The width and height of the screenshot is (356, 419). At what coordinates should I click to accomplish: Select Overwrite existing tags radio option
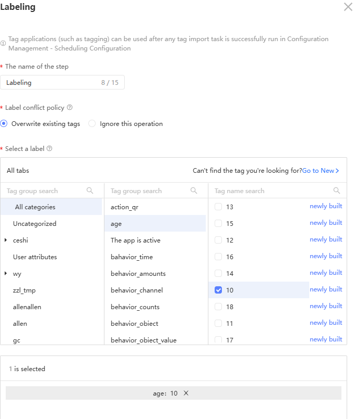pos(4,124)
